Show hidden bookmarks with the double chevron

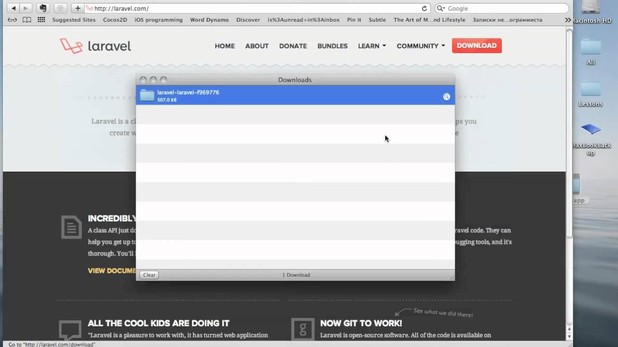pos(568,20)
